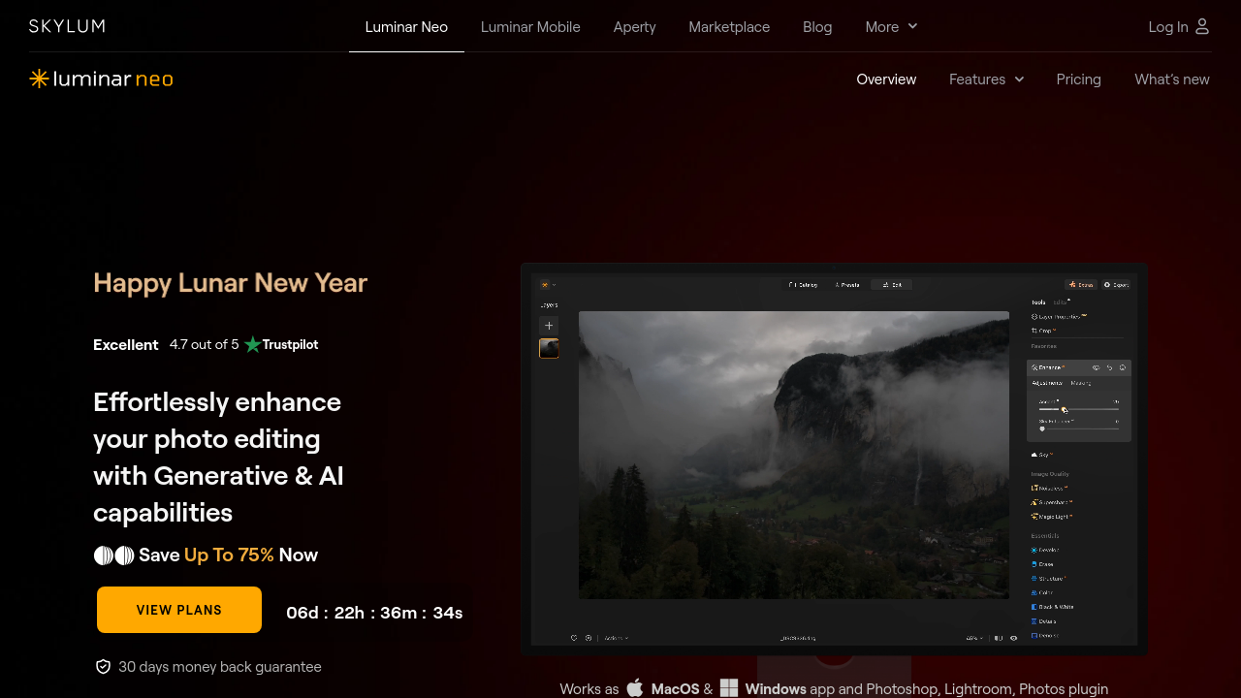Viewport: 1241px width, 698px height.
Task: Click the Skylum logo in the header
Action: point(67,26)
